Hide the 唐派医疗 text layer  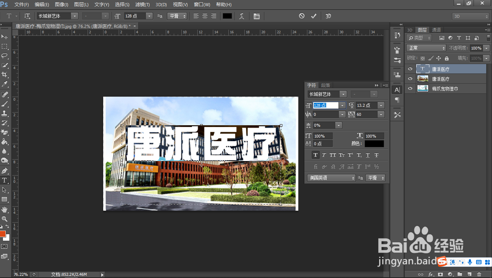point(410,69)
